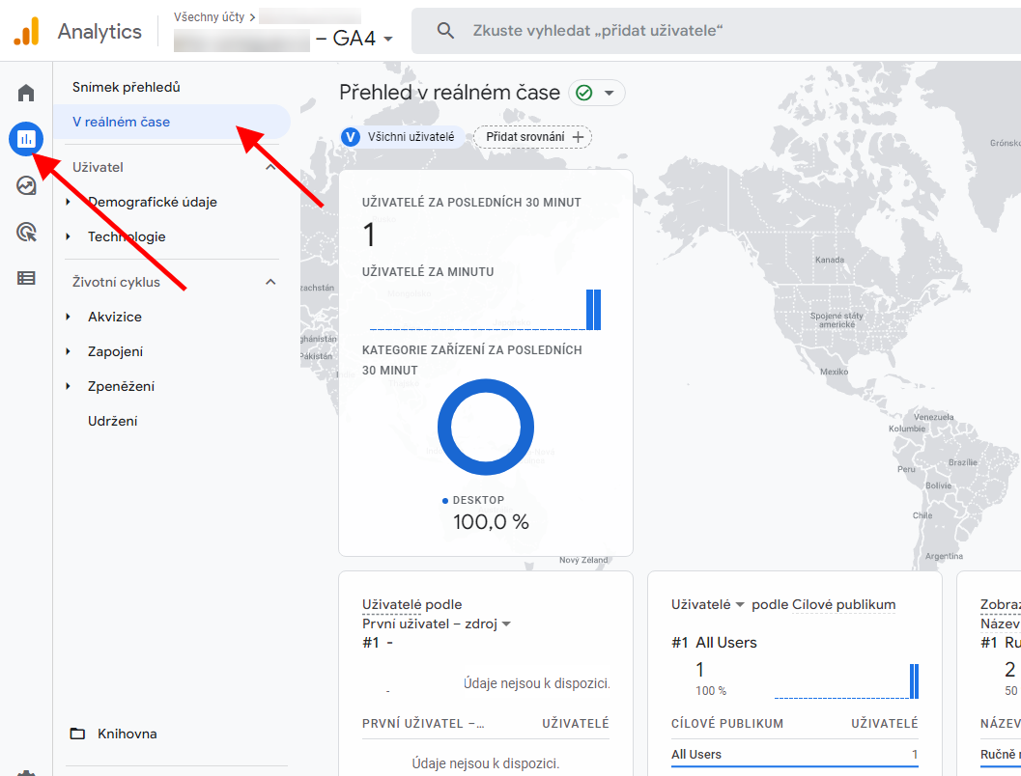Expand the Demografické údaje tree item
Viewport: 1021px width, 776px height.
(x=68, y=203)
